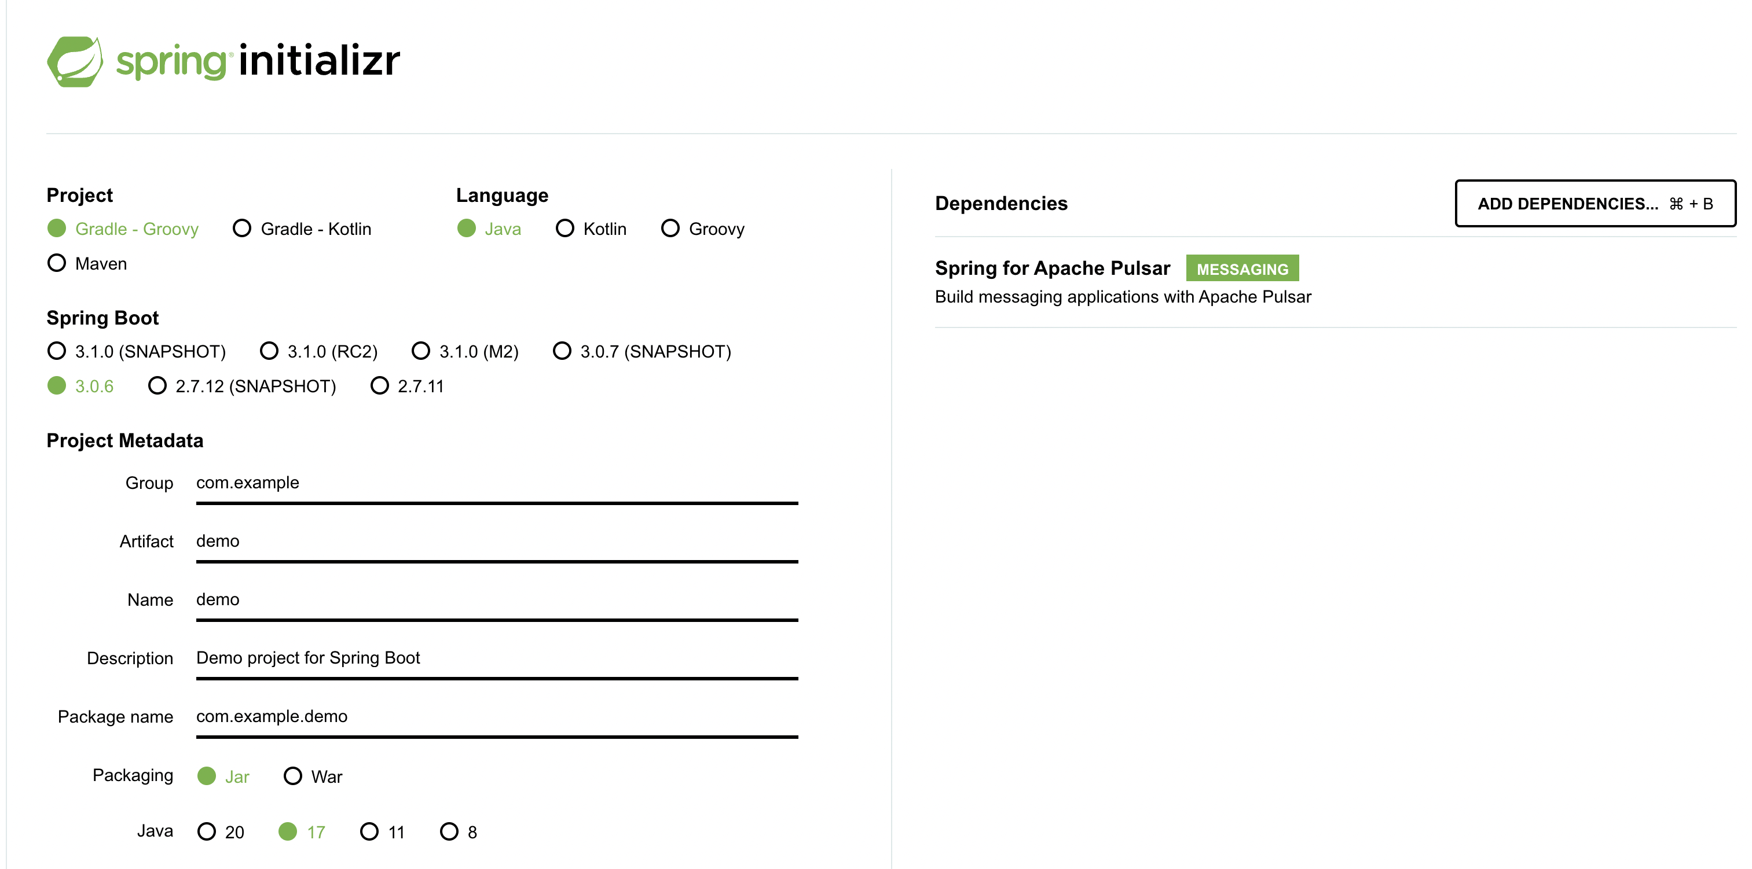Click the Spring leaf logo icon
This screenshot has width=1752, height=869.
(x=75, y=61)
